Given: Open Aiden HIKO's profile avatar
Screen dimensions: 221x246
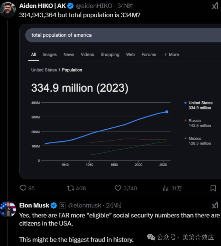Looking at the screenshot, I should tap(8, 9).
